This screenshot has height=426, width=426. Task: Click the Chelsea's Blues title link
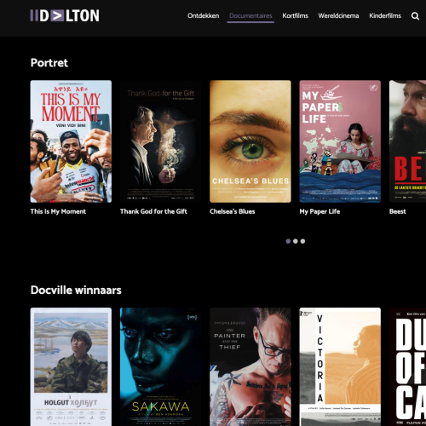232,211
